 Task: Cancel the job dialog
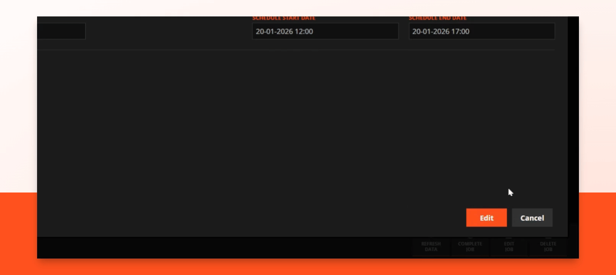(532, 218)
